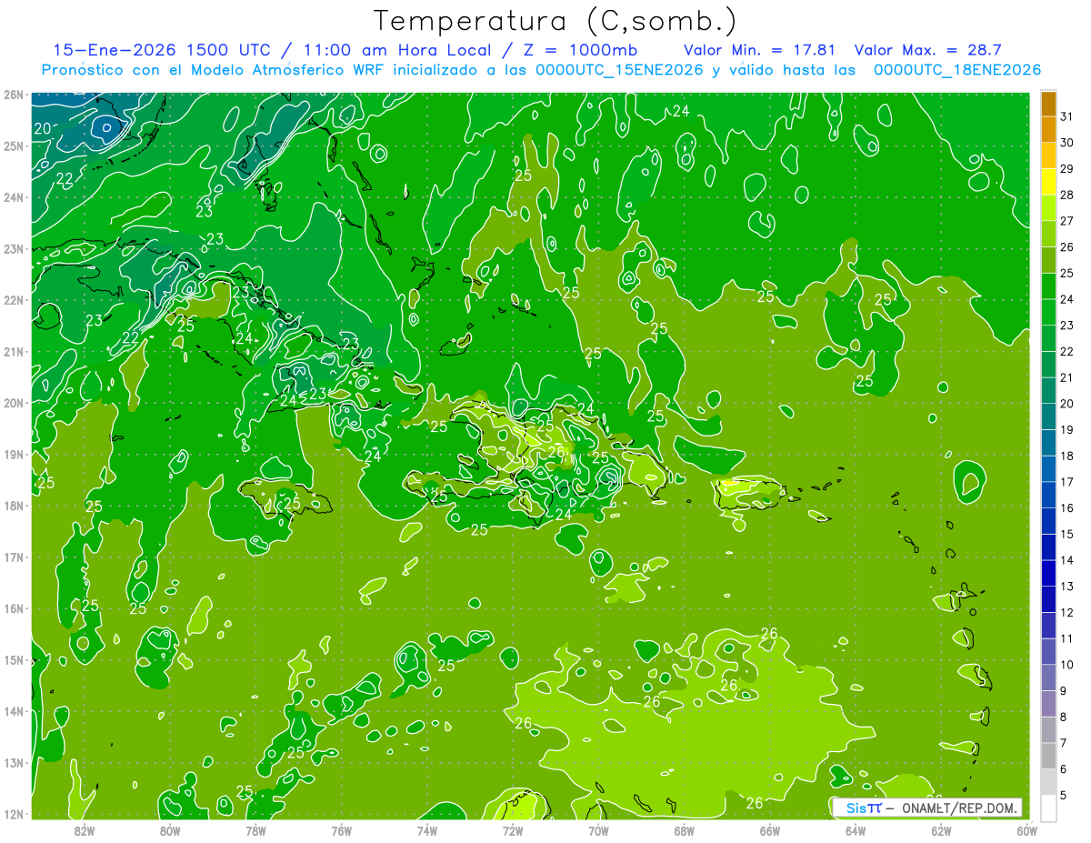1091x843 pixels.
Task: Click the number "10" on the color scale
Action: pos(1066,665)
